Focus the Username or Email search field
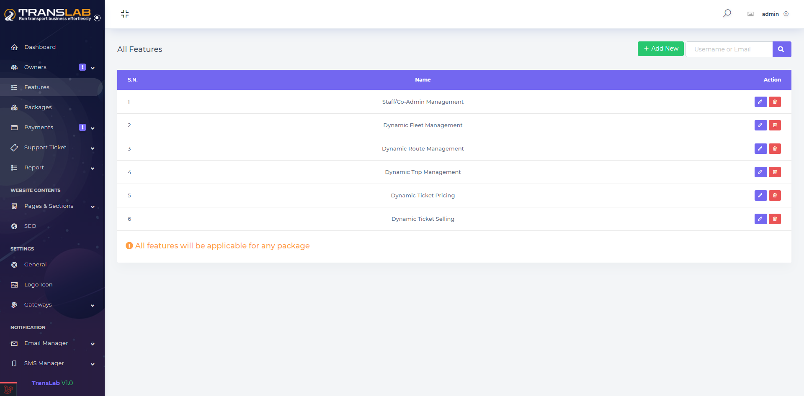The width and height of the screenshot is (804, 396). point(729,49)
